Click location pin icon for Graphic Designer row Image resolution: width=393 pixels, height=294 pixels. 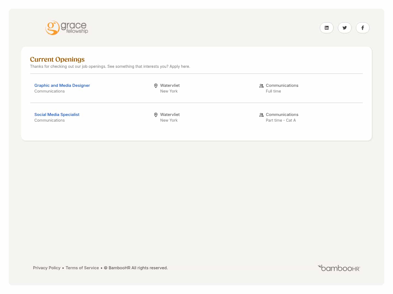[156, 86]
